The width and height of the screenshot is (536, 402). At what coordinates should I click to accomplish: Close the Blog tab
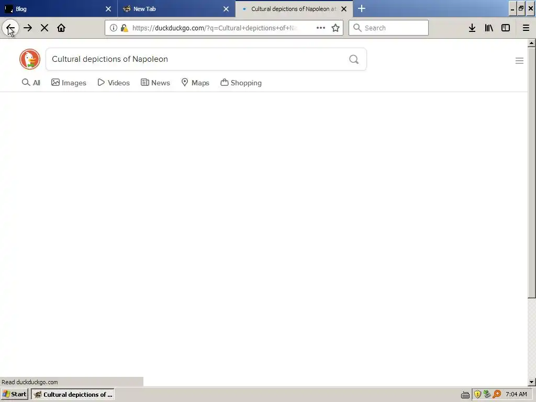(x=108, y=9)
